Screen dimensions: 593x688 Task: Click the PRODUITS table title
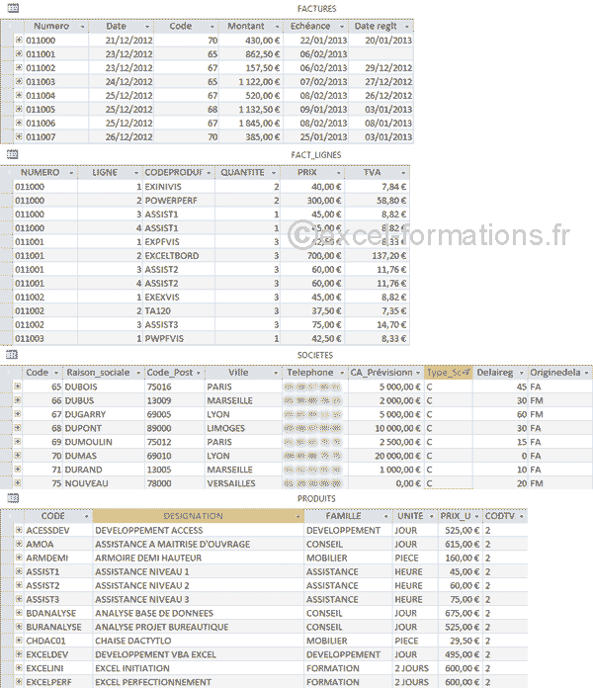(316, 498)
